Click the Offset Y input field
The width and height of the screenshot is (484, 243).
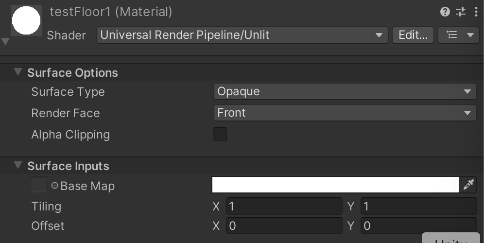point(418,226)
